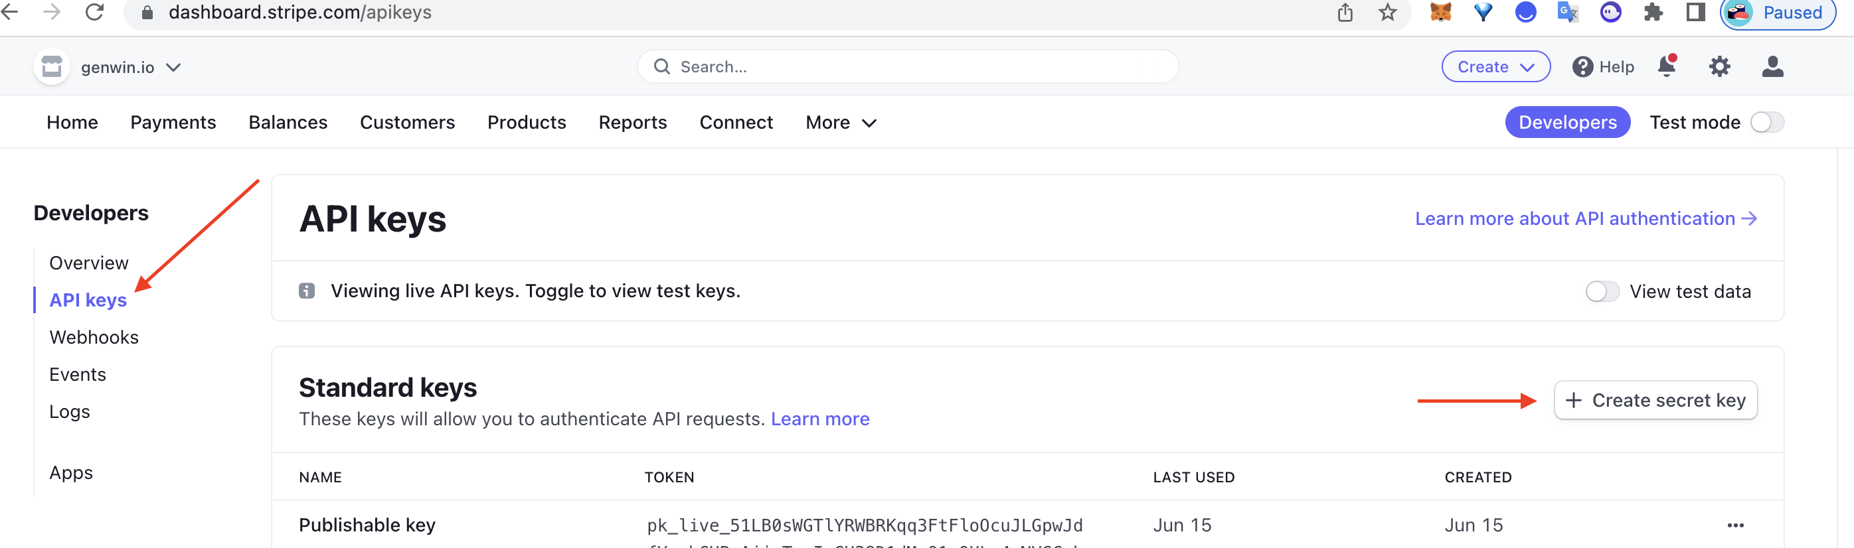This screenshot has width=1854, height=548.
Task: Expand the genwin.io account switcher
Action: tap(131, 67)
